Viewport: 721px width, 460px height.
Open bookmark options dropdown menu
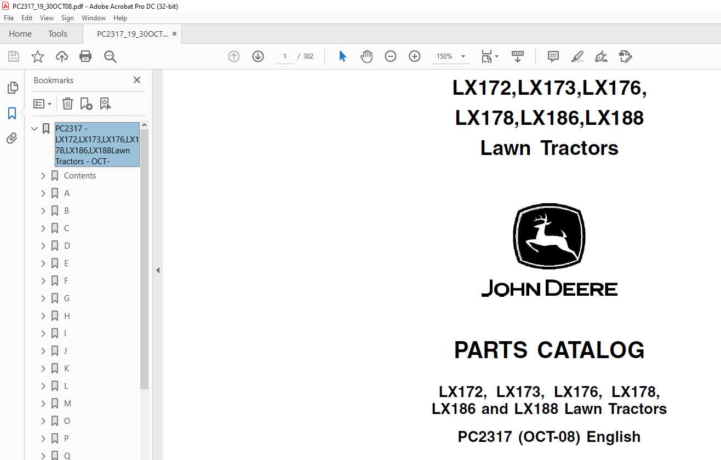[42, 104]
